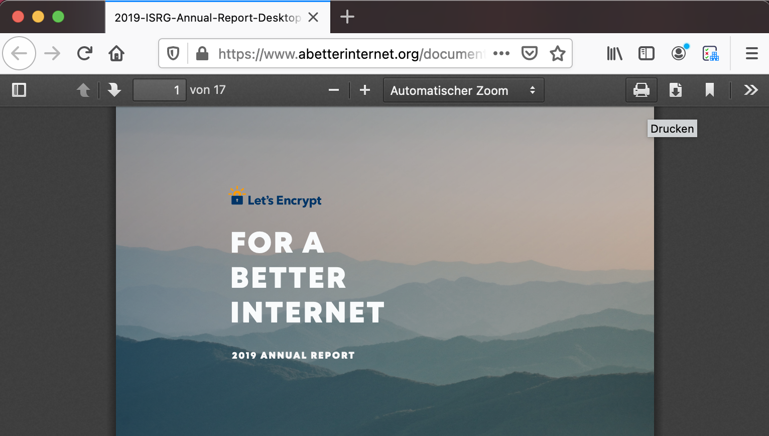Go to previous PDF page arrow
The width and height of the screenshot is (769, 436).
[83, 90]
